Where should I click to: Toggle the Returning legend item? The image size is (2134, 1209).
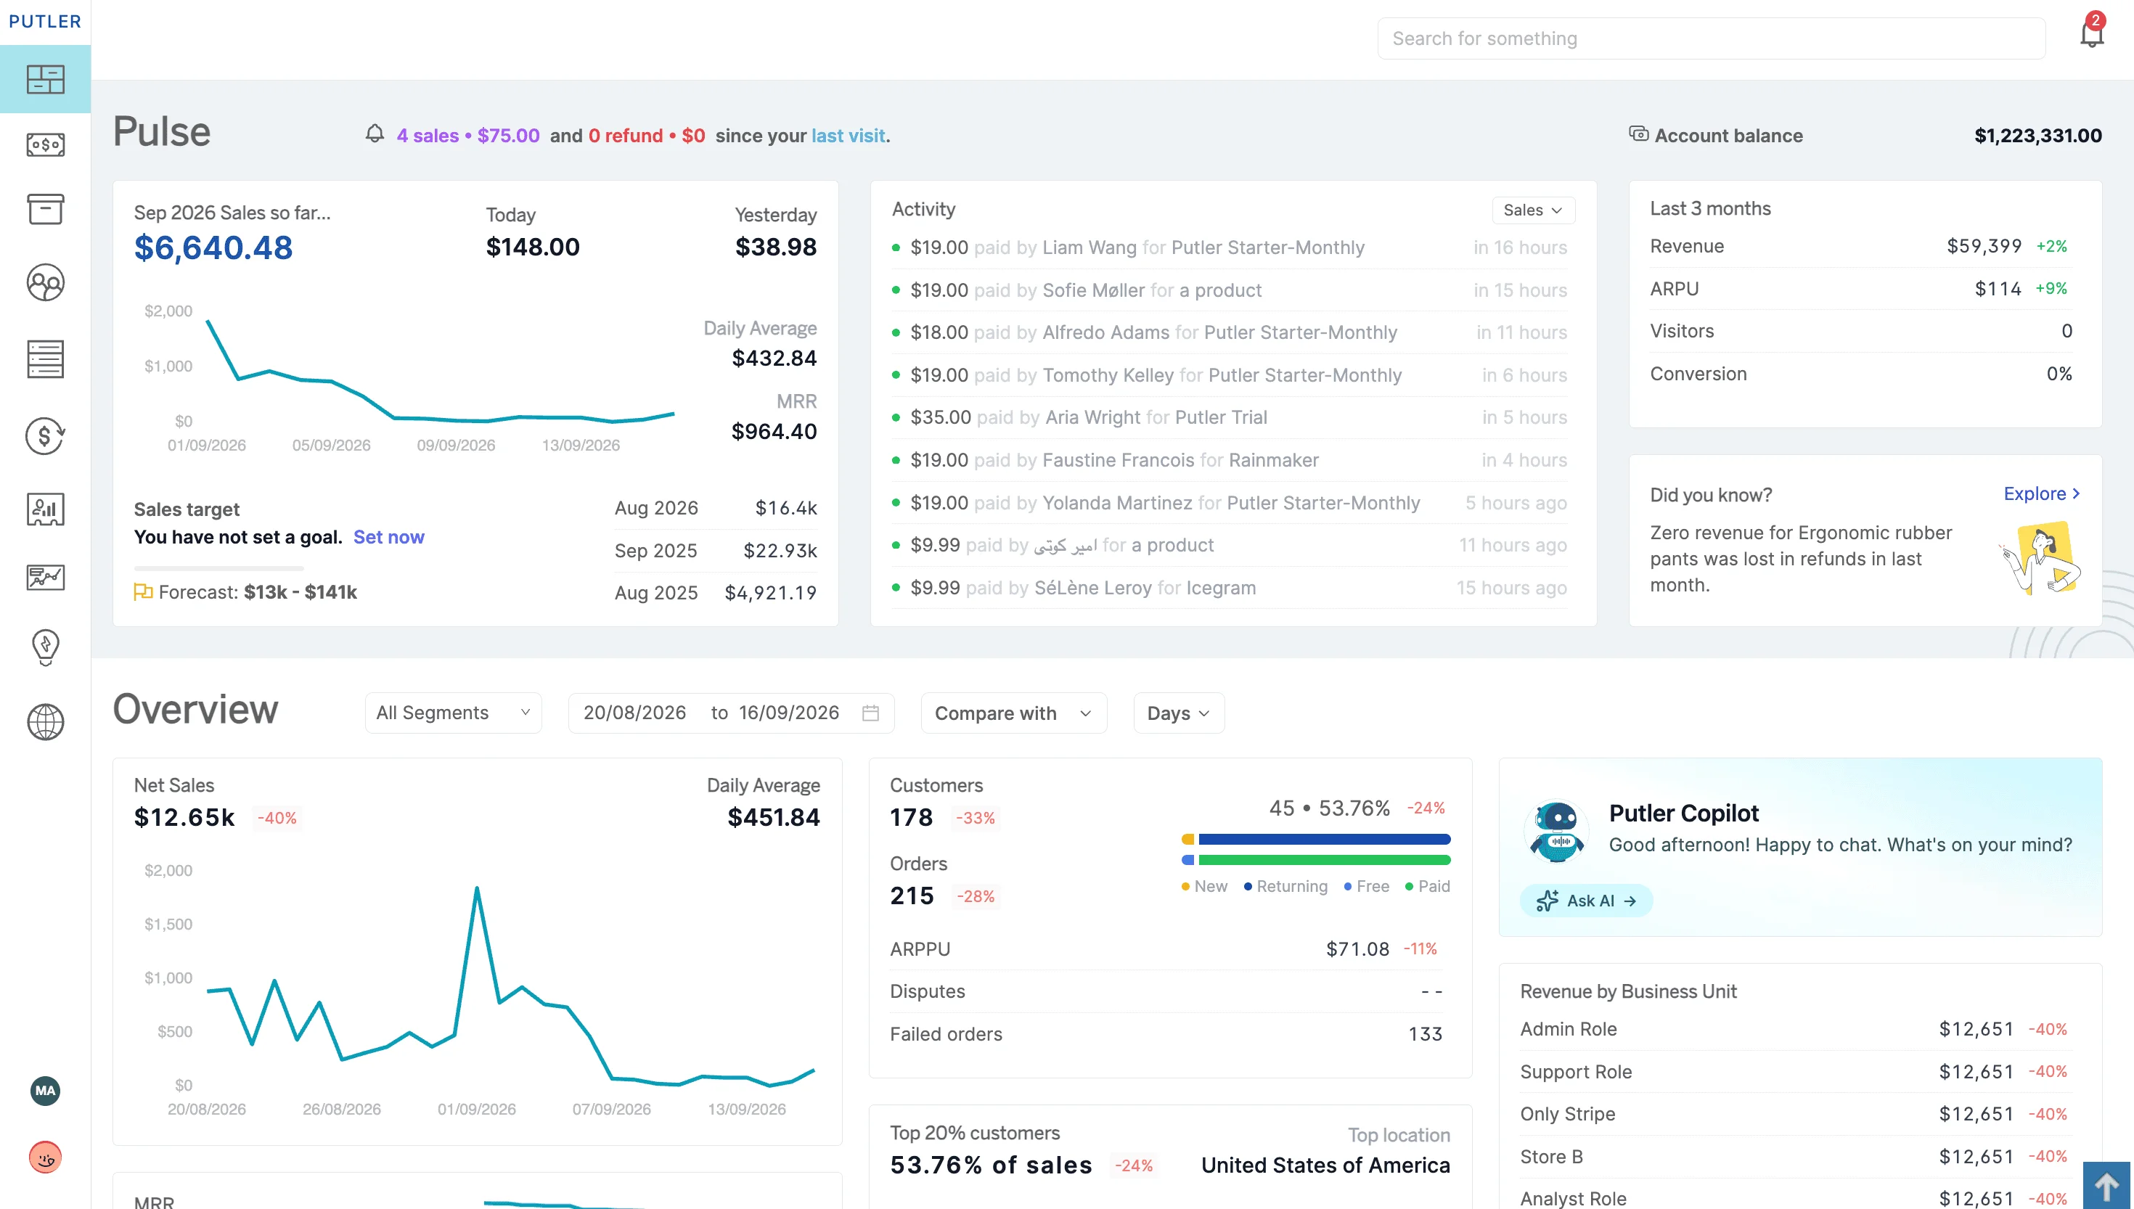pos(1285,886)
